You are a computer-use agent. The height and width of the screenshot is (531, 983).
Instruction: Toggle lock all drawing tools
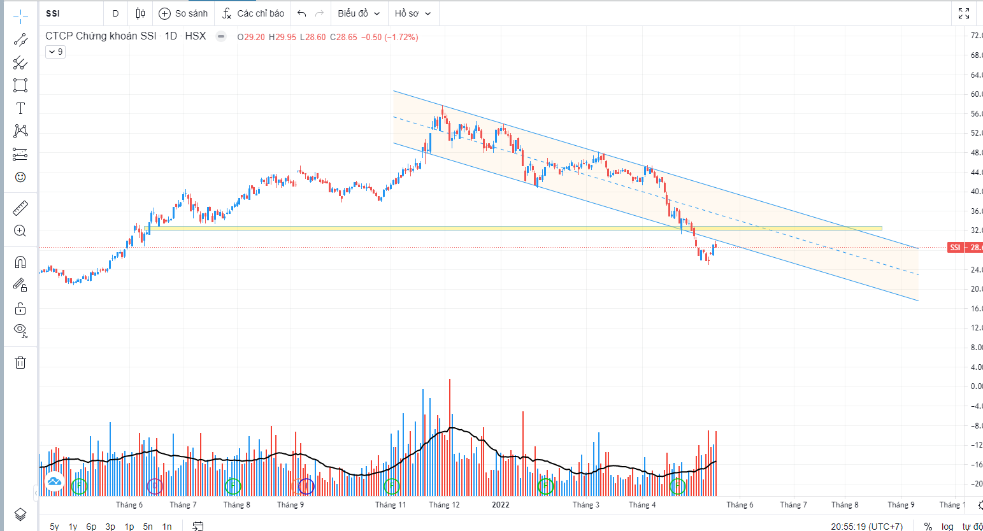tap(20, 308)
